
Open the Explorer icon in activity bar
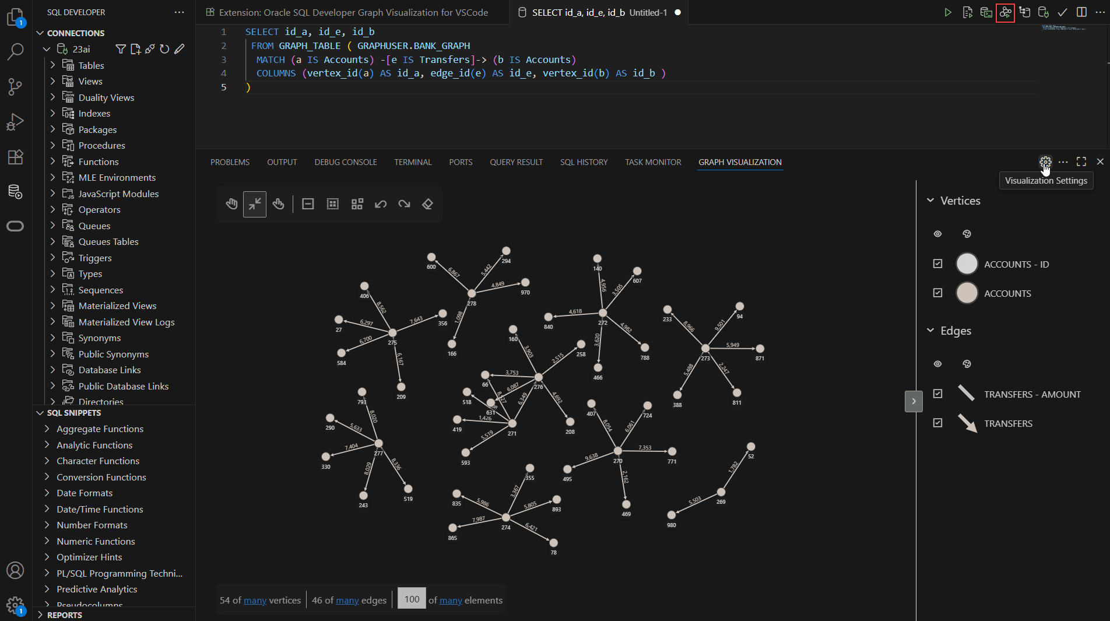coord(15,17)
